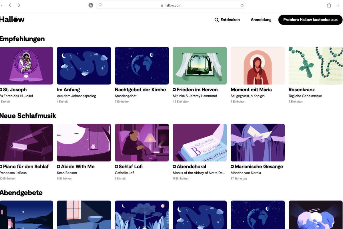The width and height of the screenshot is (343, 229).
Task: Go to Anmeldung login
Action: tap(261, 20)
